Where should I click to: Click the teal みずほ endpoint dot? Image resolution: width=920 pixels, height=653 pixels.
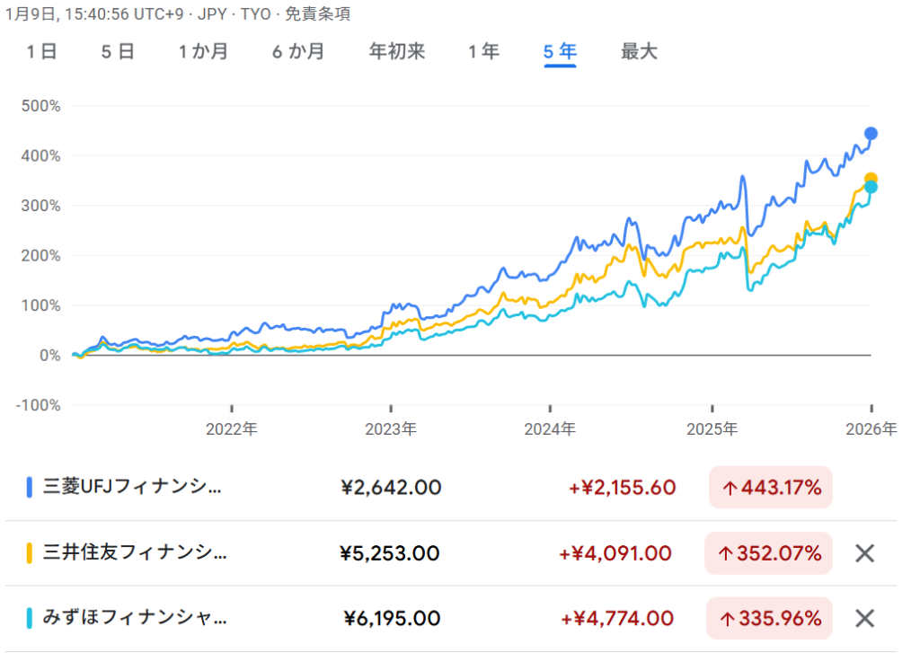(x=870, y=188)
